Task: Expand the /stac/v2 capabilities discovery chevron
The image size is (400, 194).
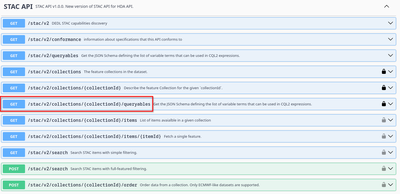Action: click(x=391, y=23)
